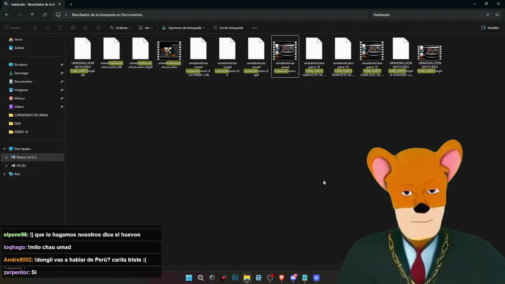Expand the Red network node
Image resolution: width=505 pixels, height=284 pixels.
tap(4, 174)
